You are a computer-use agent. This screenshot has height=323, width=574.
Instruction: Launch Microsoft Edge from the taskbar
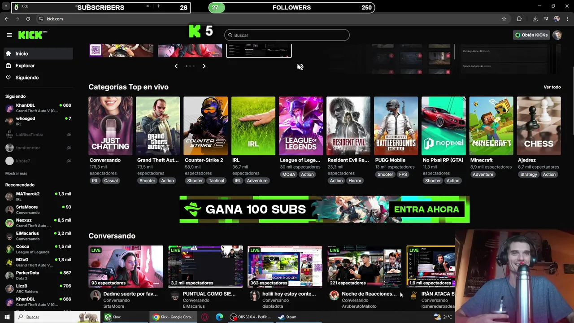(x=219, y=317)
